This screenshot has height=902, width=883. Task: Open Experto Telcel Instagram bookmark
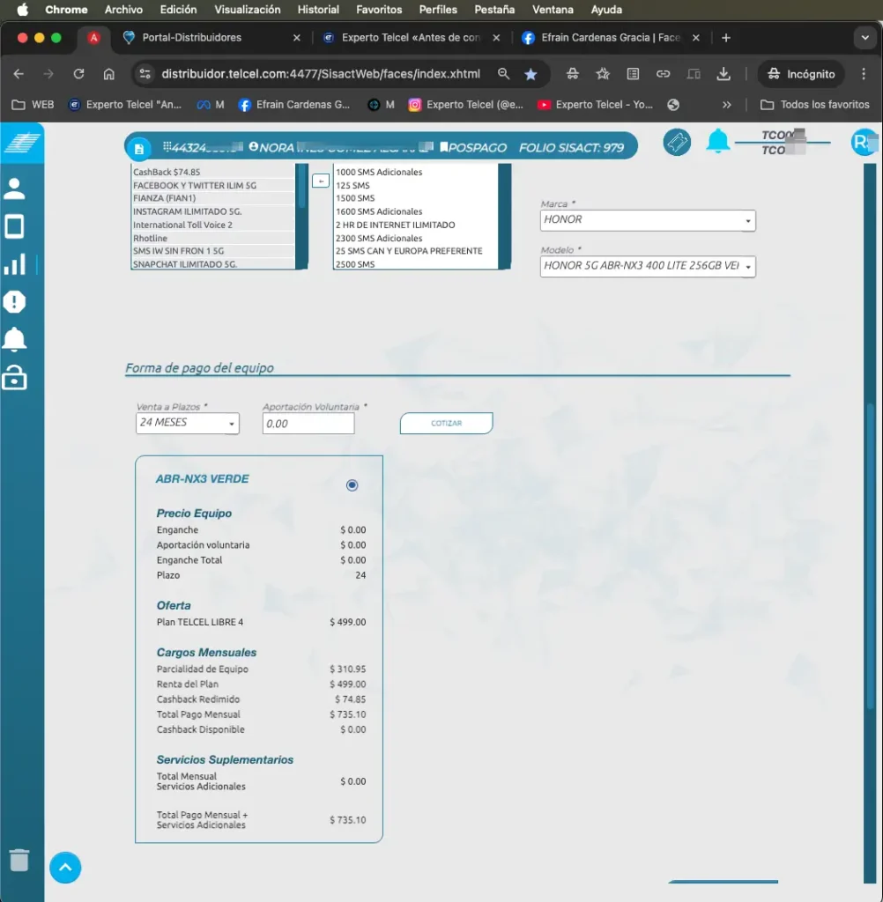(x=465, y=105)
